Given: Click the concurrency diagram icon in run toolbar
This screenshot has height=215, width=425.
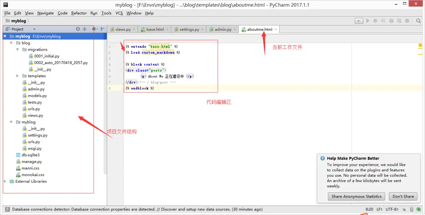Looking at the screenshot, I should 399,21.
